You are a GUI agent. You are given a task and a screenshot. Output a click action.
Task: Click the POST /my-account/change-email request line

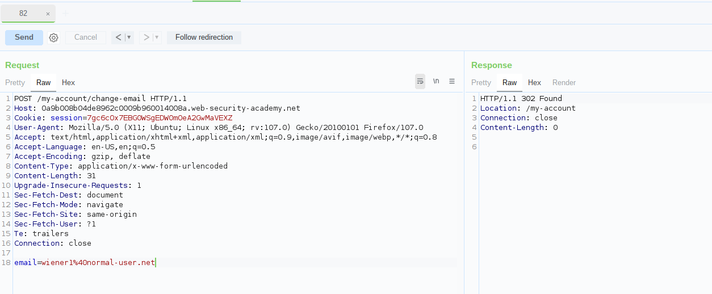[x=100, y=99]
